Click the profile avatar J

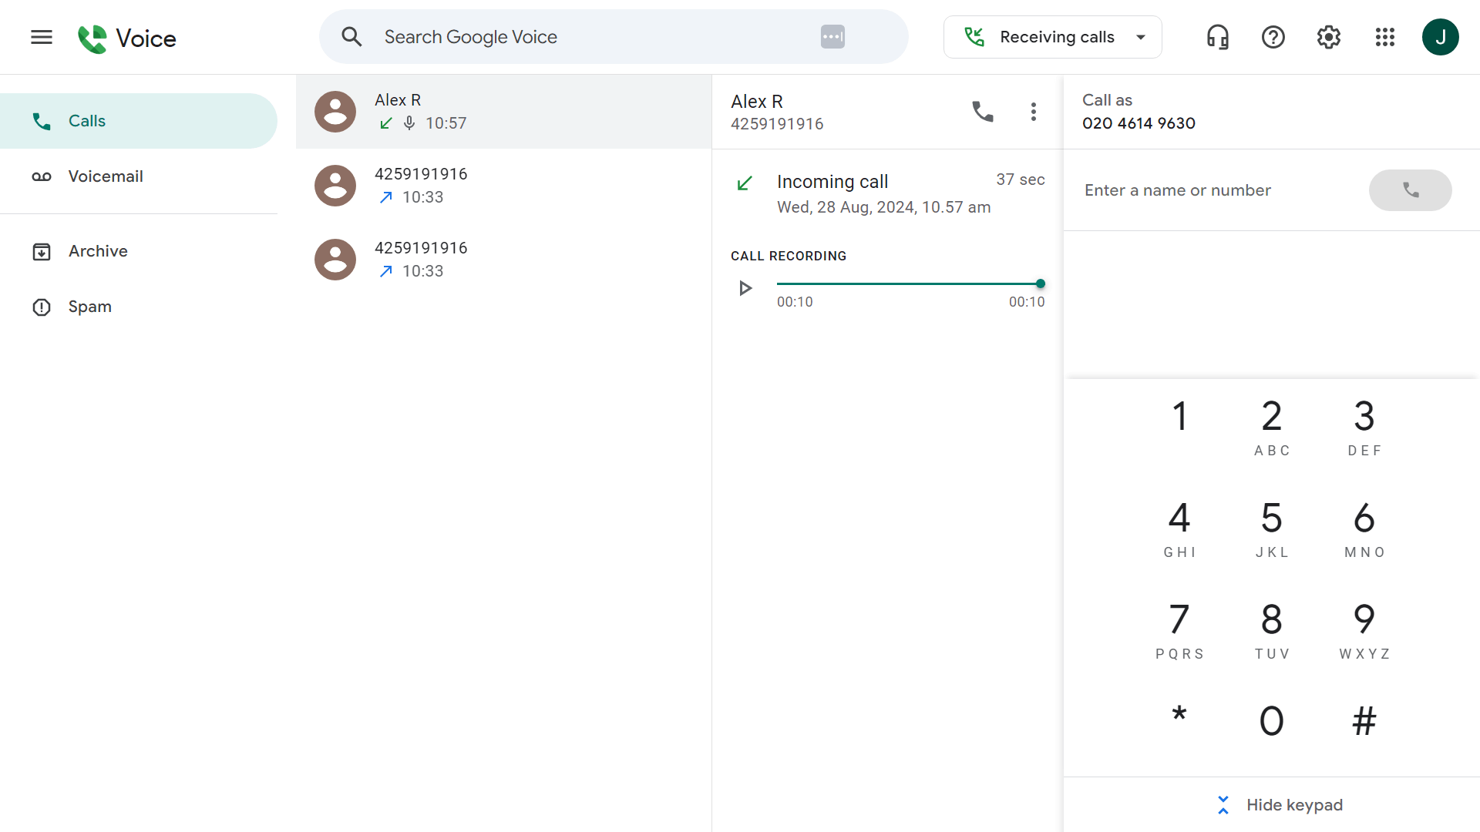click(x=1441, y=36)
